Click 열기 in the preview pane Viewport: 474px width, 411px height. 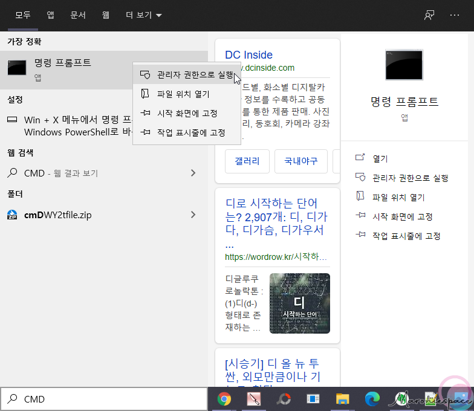pyautogui.click(x=380, y=158)
